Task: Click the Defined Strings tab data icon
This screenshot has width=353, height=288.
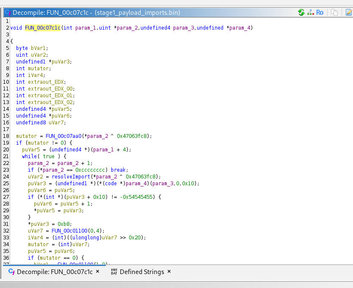Action: (114, 272)
